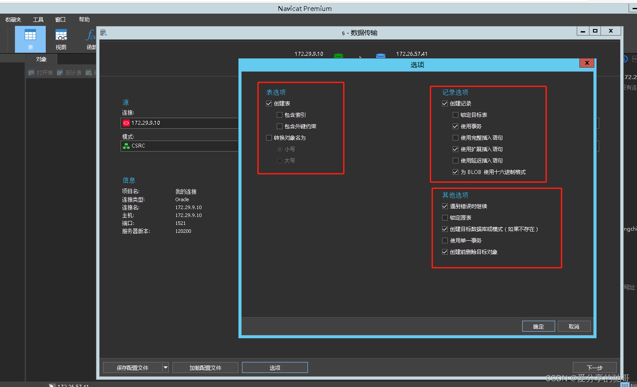Click the Oracle connection type text
The height and width of the screenshot is (387, 637).
(x=182, y=199)
